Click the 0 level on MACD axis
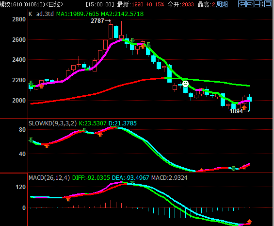 24,208
